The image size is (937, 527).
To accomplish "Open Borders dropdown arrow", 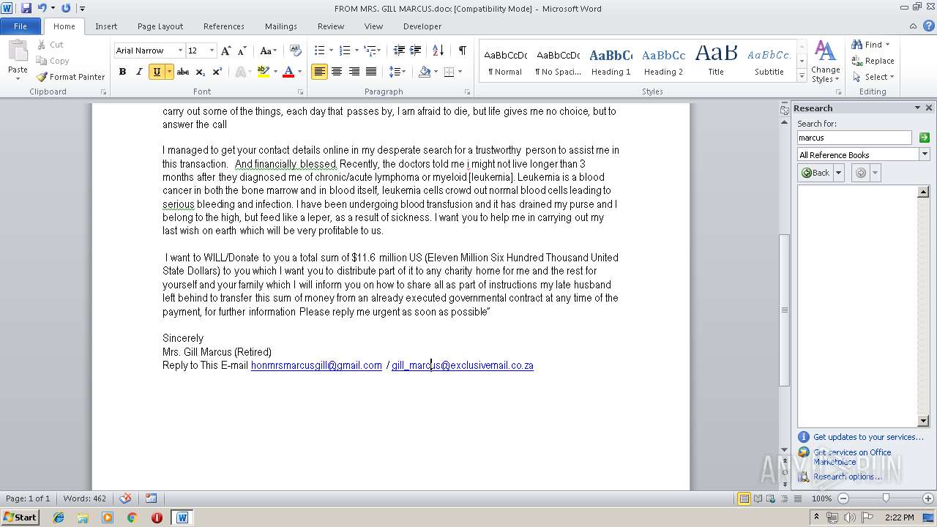I will 460,72.
